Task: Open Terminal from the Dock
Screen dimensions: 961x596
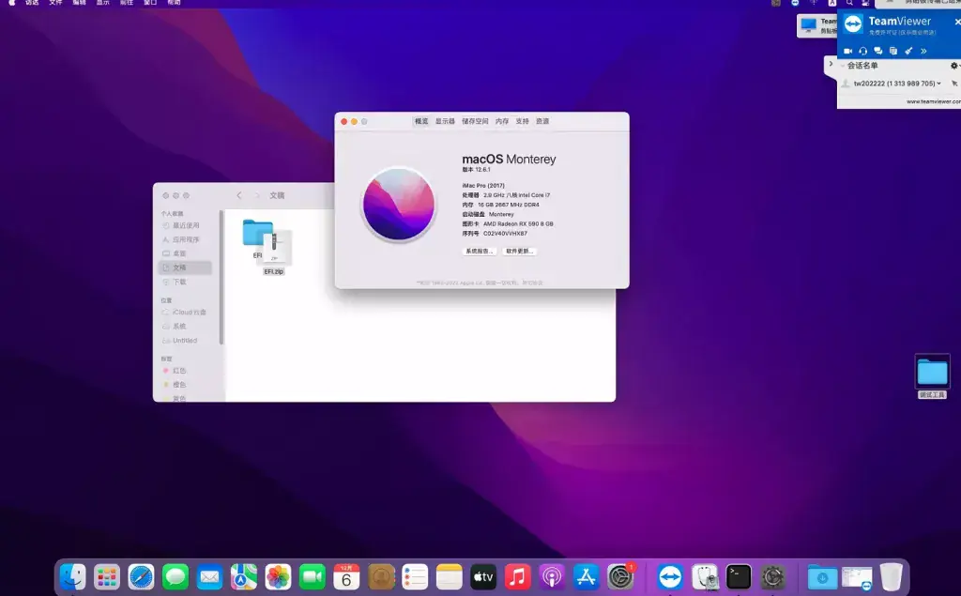Action: tap(739, 577)
